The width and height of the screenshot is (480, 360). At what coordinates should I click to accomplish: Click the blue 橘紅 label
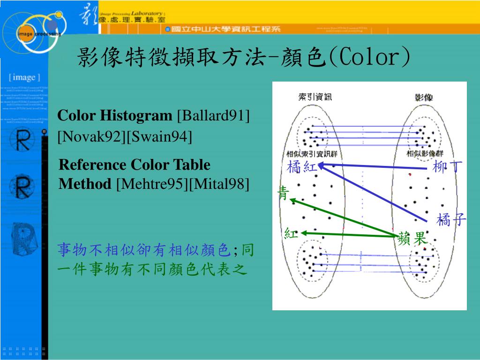click(x=302, y=167)
